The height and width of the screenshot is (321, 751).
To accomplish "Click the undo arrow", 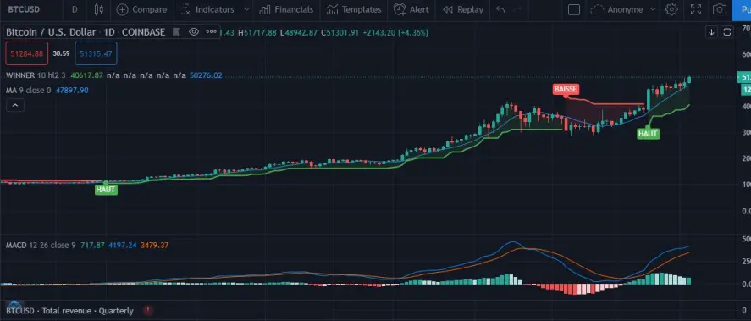I will pos(500,9).
